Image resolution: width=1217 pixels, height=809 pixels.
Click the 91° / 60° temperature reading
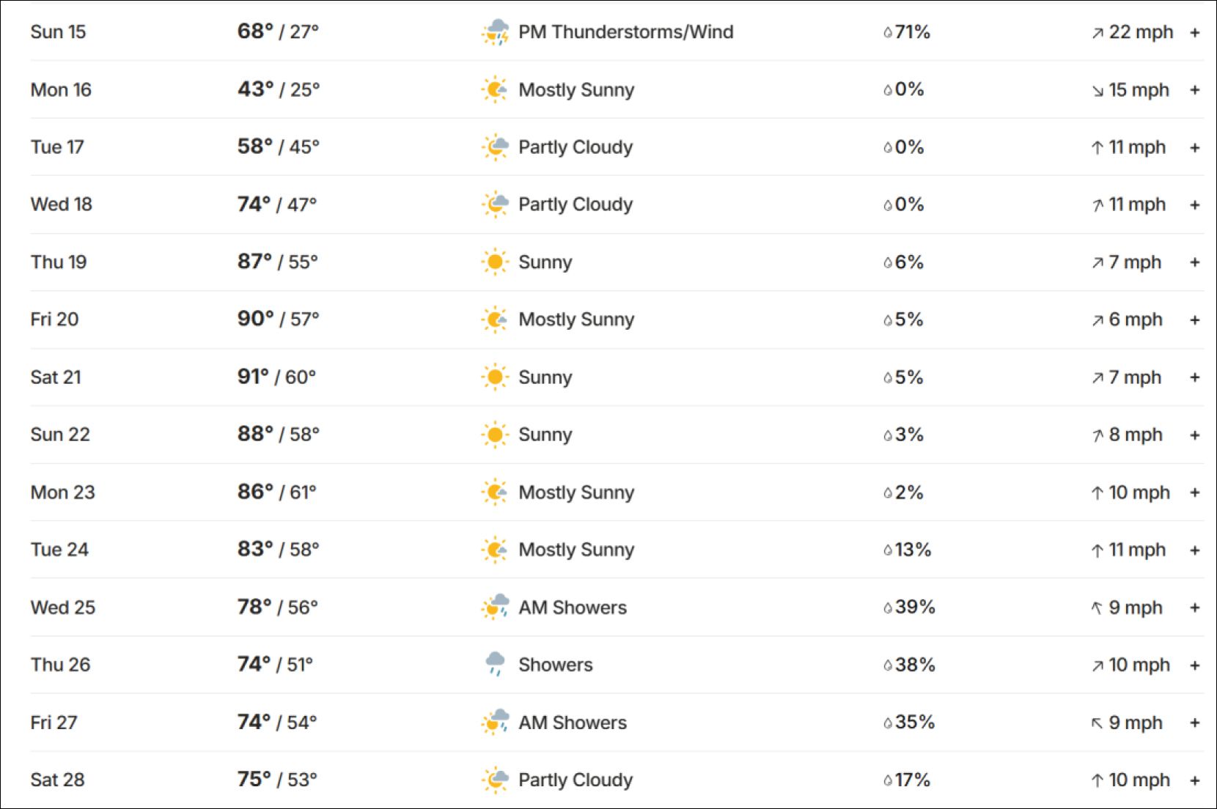pyautogui.click(x=276, y=377)
